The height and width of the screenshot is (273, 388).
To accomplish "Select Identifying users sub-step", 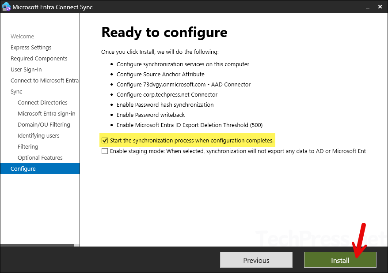I will click(38, 136).
